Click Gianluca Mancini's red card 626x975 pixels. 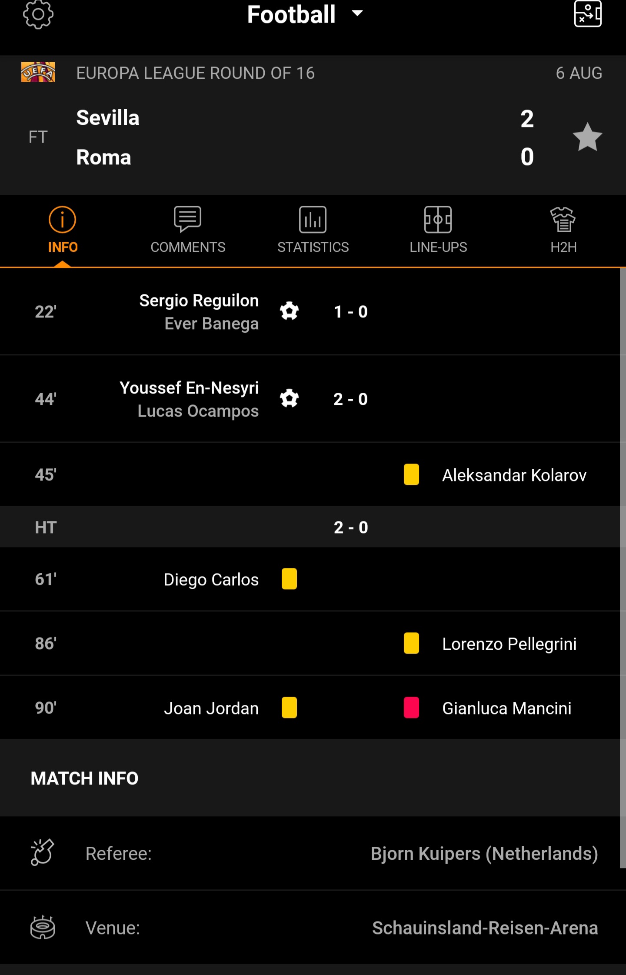click(411, 708)
